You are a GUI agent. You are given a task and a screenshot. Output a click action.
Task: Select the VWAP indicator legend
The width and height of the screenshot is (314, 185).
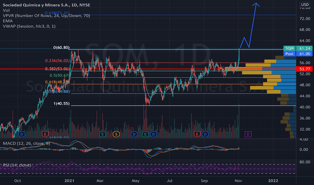[x=29, y=26]
